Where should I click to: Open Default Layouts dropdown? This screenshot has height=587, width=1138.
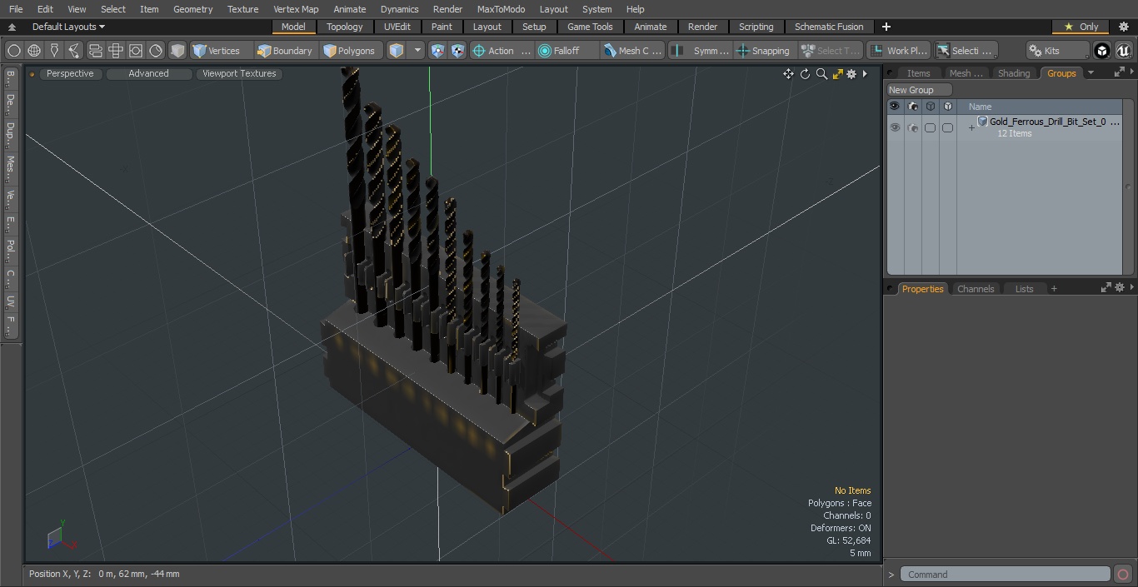[68, 27]
